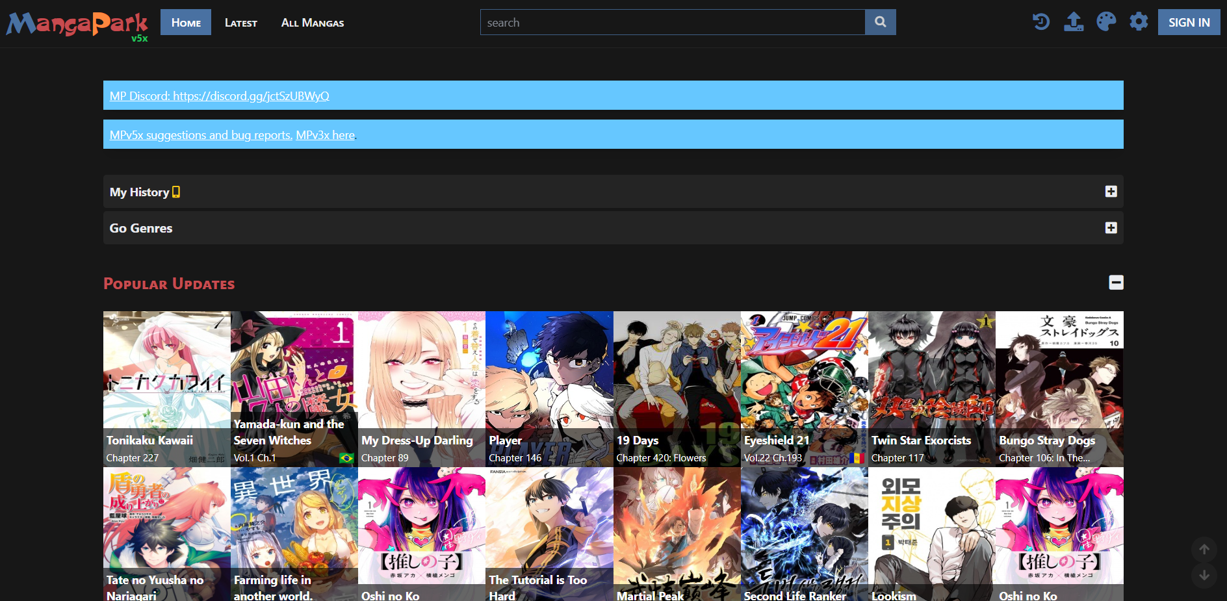Click the Brazil flag on Yamada-kun card

[x=346, y=458]
